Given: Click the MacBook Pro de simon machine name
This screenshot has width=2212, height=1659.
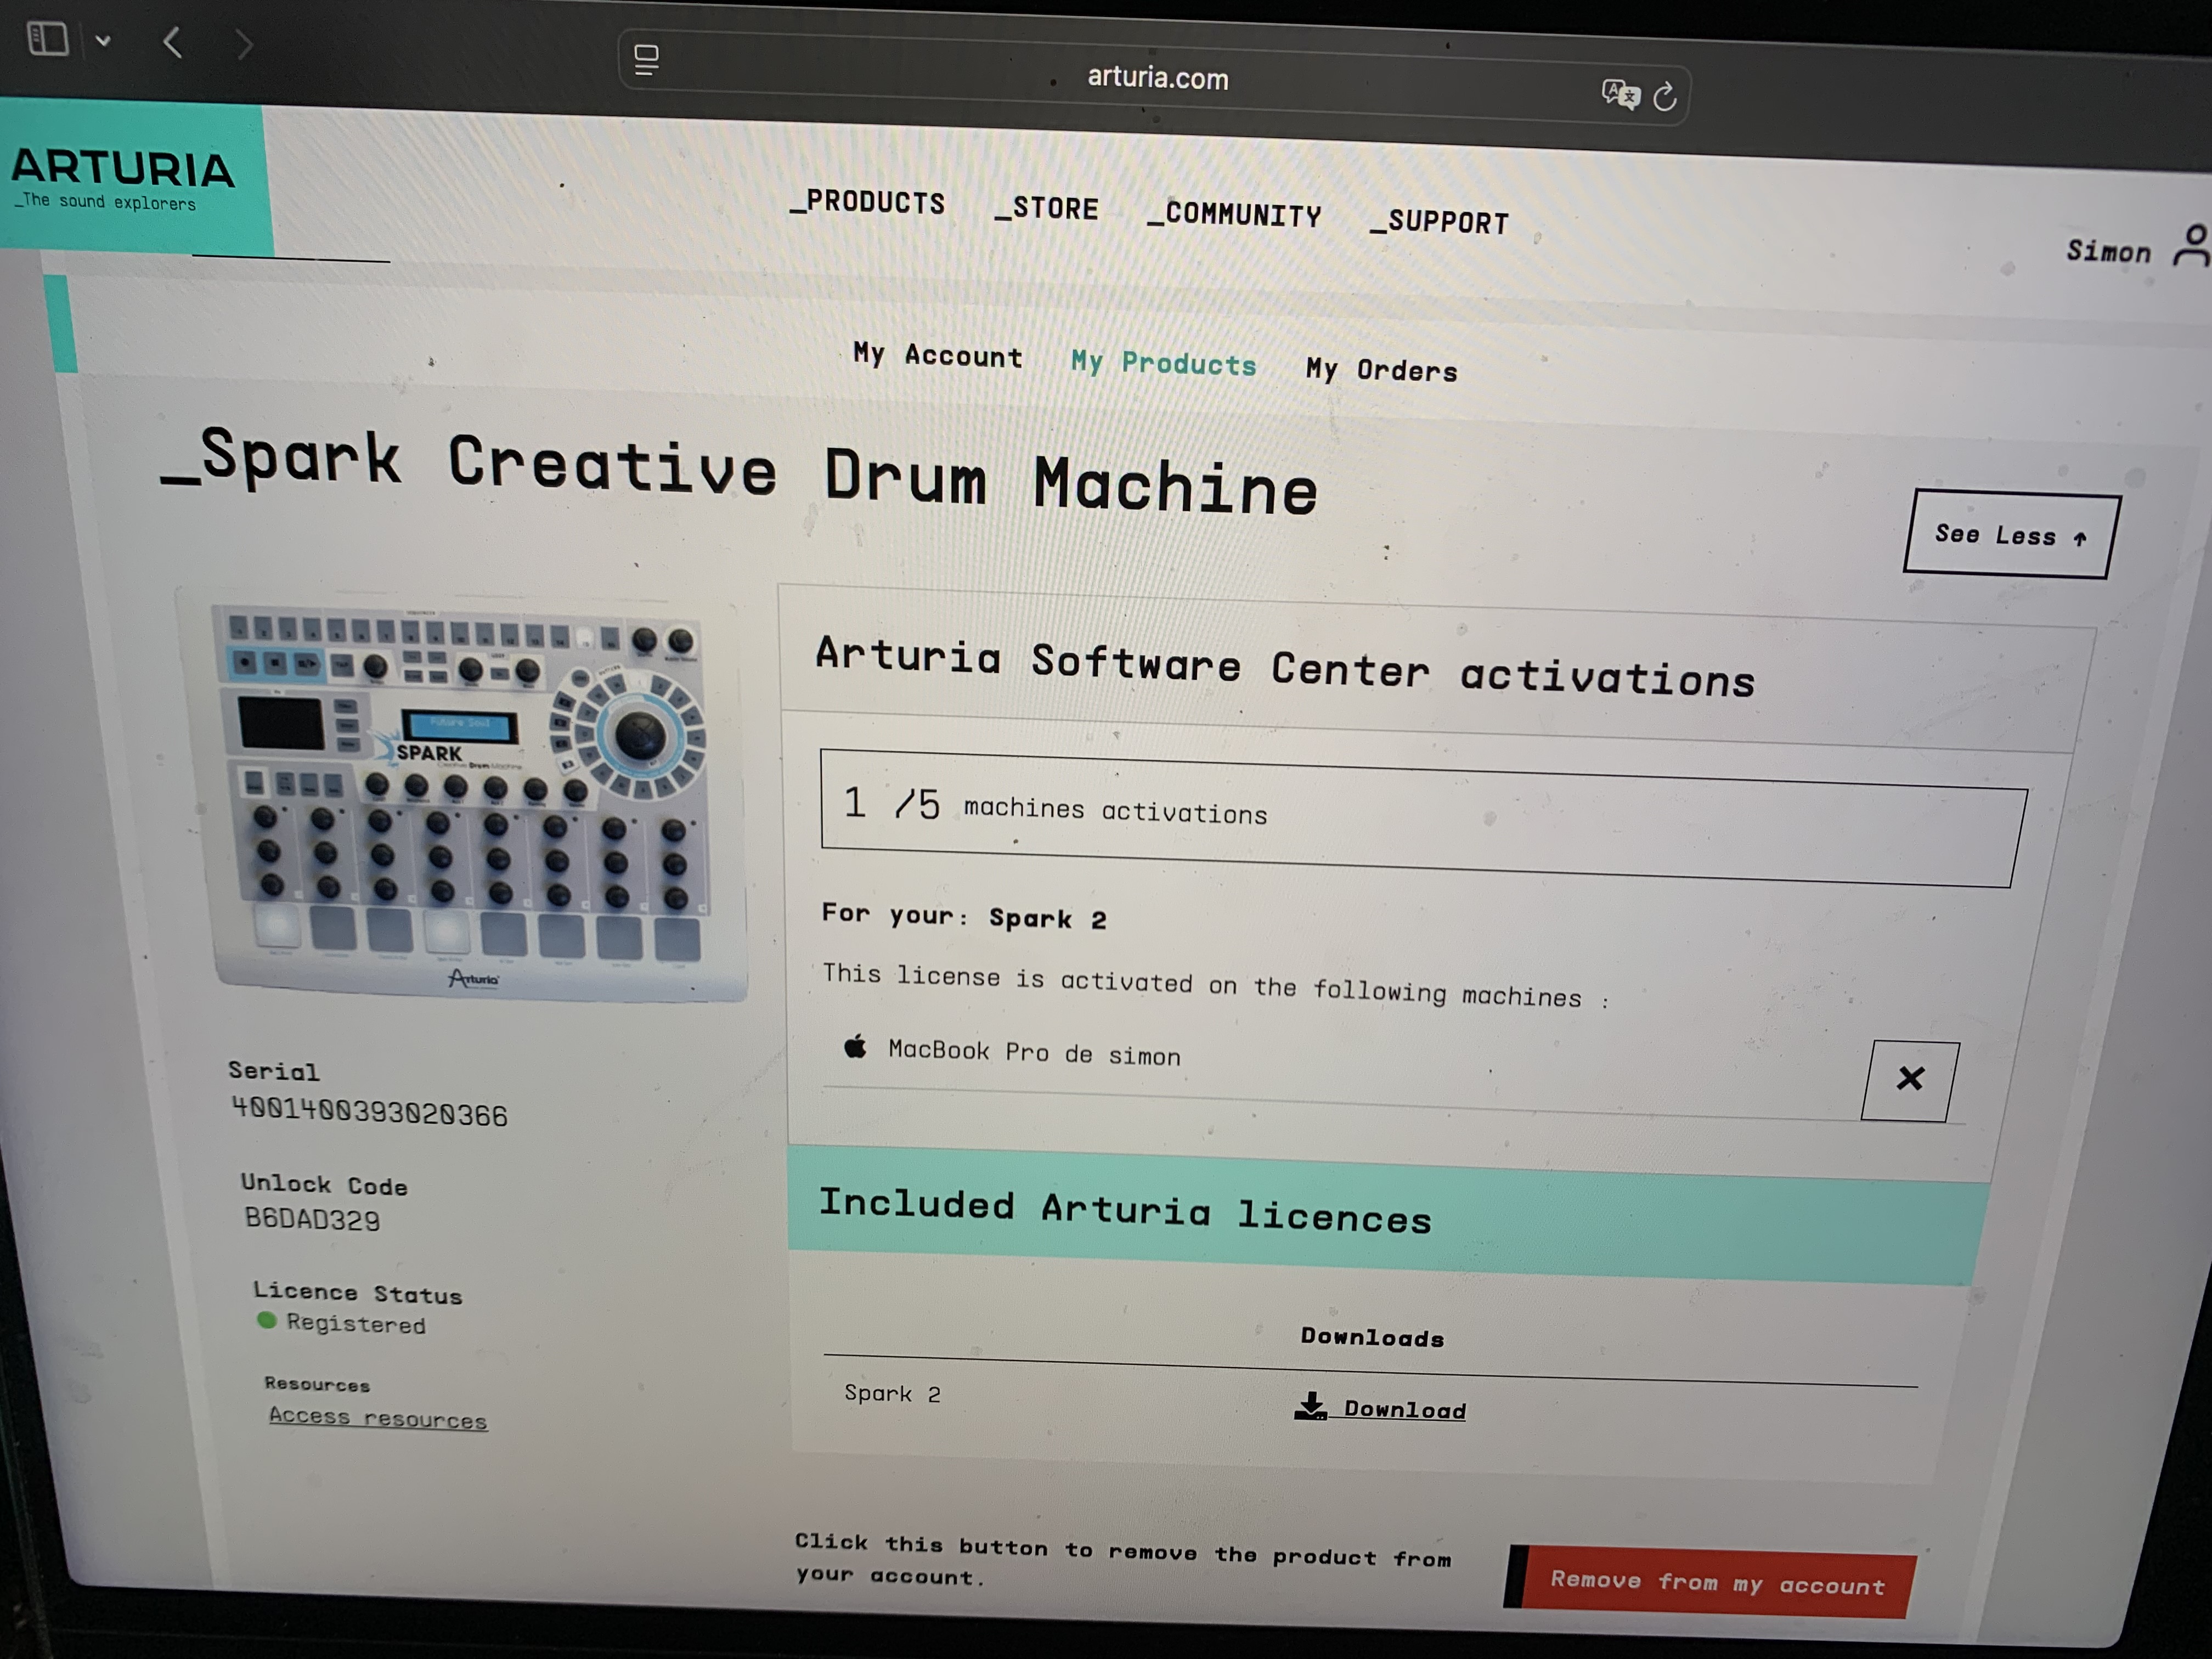Looking at the screenshot, I should point(1034,1052).
